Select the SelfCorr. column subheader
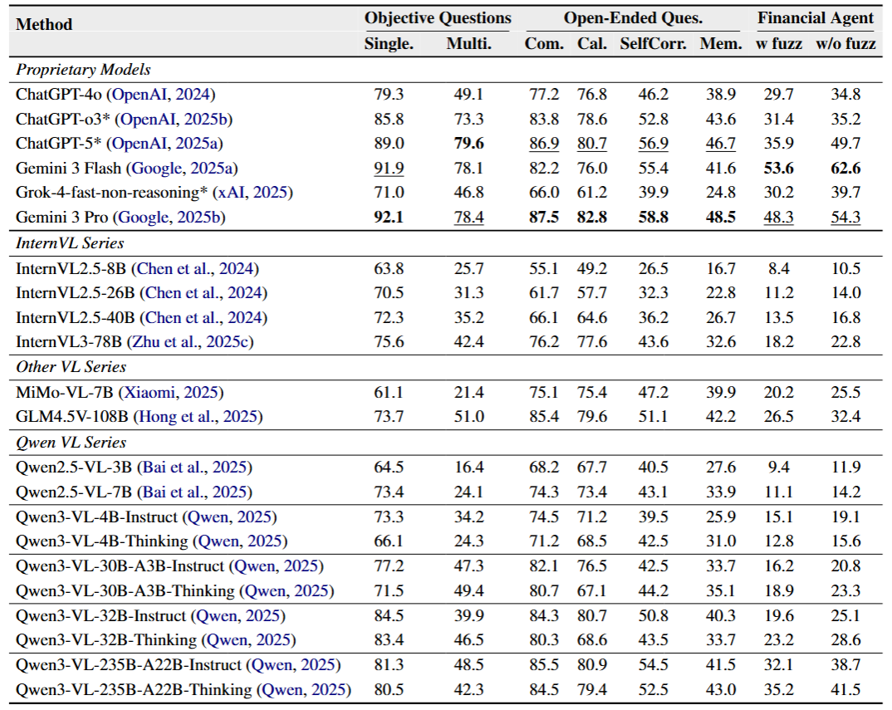 pyautogui.click(x=653, y=44)
